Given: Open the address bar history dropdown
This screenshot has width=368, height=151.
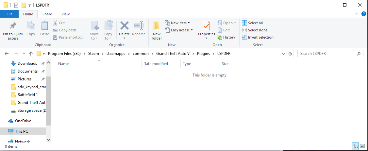Looking at the screenshot, I should point(284,54).
